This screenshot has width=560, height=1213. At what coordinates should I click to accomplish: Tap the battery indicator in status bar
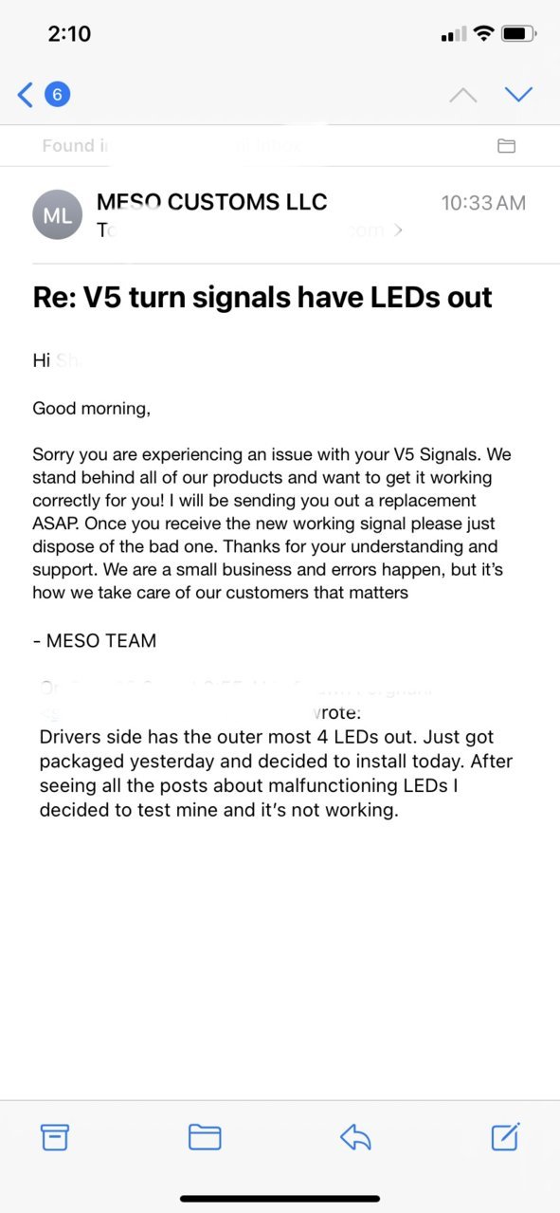click(x=519, y=34)
